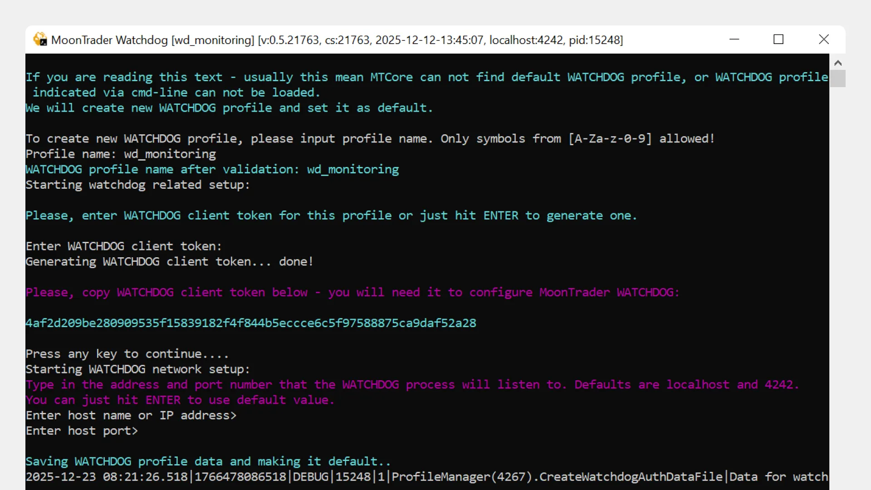Click the 'Enter host name or IP address>' prompt
The width and height of the screenshot is (871, 490).
point(131,415)
